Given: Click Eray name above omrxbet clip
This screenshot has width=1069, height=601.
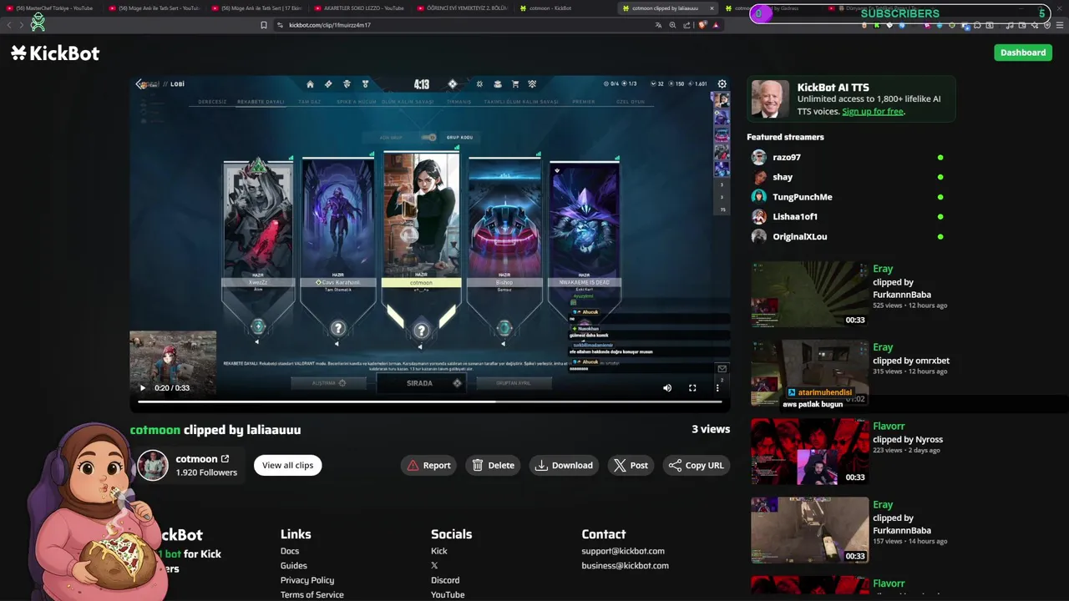Looking at the screenshot, I should (883, 347).
